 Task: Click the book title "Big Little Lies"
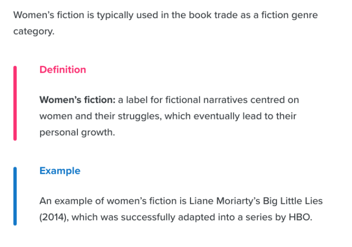(292, 201)
